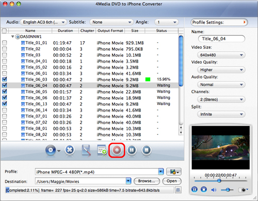This screenshot has height=201, width=258.
Task: Click the film icon for Title_06_03
Action: [x=23, y=80]
